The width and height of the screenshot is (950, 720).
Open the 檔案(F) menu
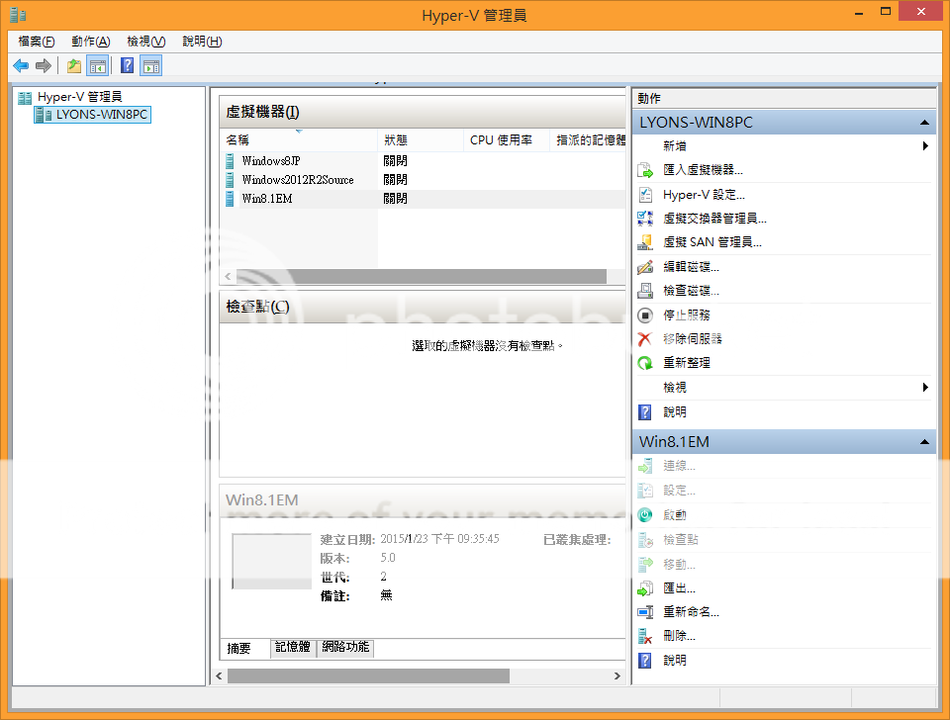[37, 42]
